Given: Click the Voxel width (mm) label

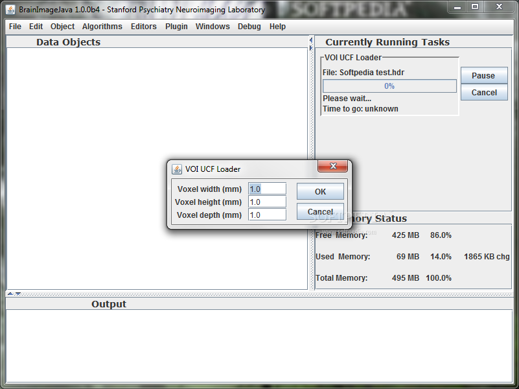Looking at the screenshot, I should click(209, 189).
